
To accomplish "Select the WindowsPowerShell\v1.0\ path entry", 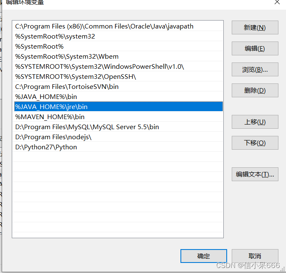I will tap(118, 67).
